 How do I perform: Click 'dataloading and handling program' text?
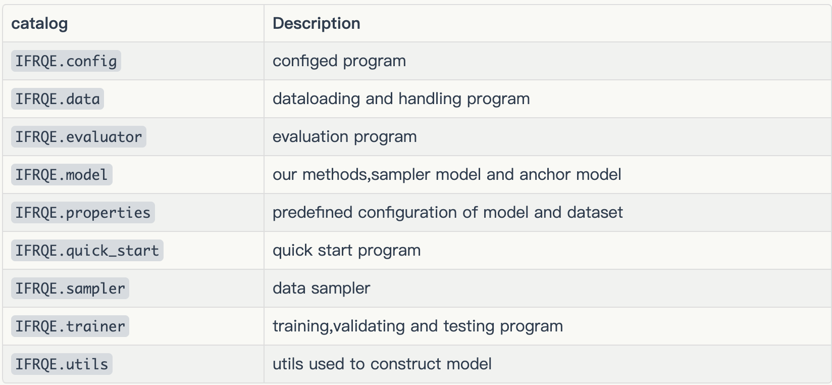[x=401, y=99]
